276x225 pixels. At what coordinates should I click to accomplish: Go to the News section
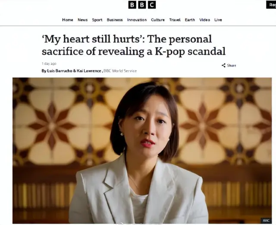(x=82, y=20)
